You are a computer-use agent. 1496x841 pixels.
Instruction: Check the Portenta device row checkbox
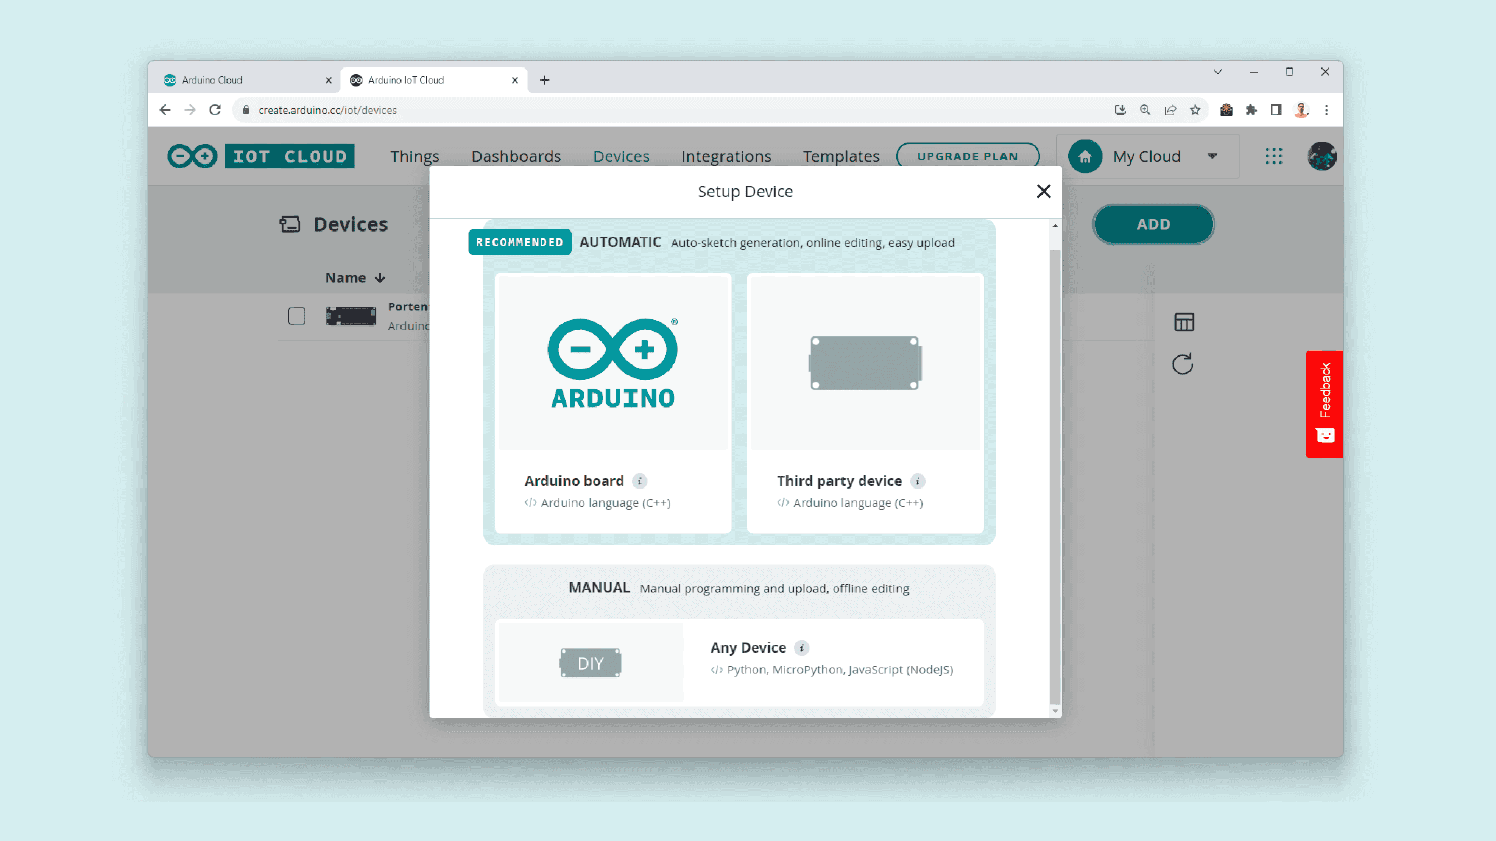297,316
